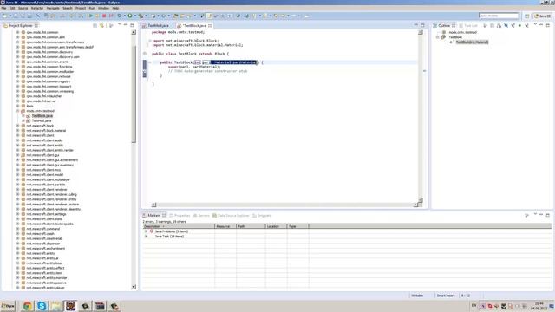This screenshot has height=312, width=555.
Task: Switch to the TestMod.java editor tab
Action: click(158, 25)
